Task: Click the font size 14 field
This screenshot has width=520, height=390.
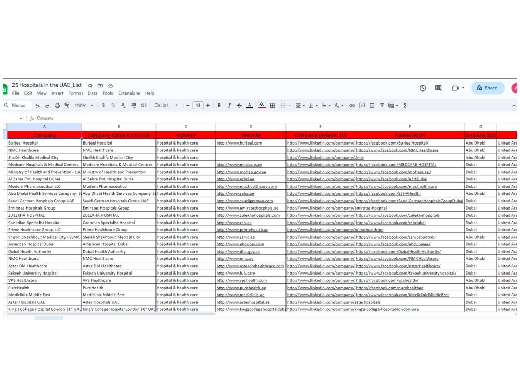Action: coord(198,106)
